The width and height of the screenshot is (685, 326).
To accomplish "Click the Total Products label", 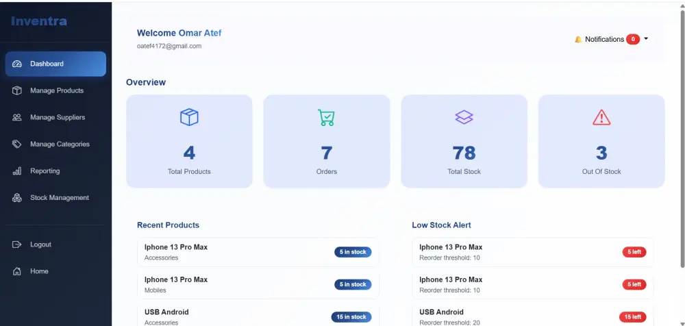I will point(189,172).
